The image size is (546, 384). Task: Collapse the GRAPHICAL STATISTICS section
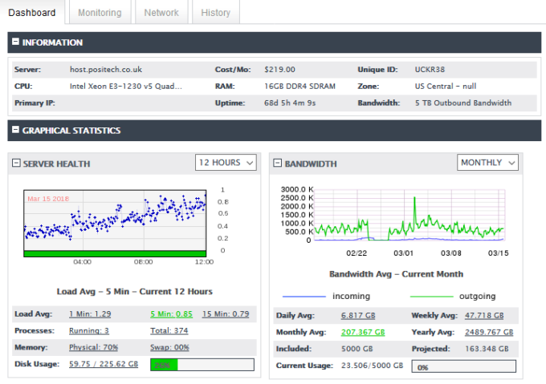click(15, 130)
